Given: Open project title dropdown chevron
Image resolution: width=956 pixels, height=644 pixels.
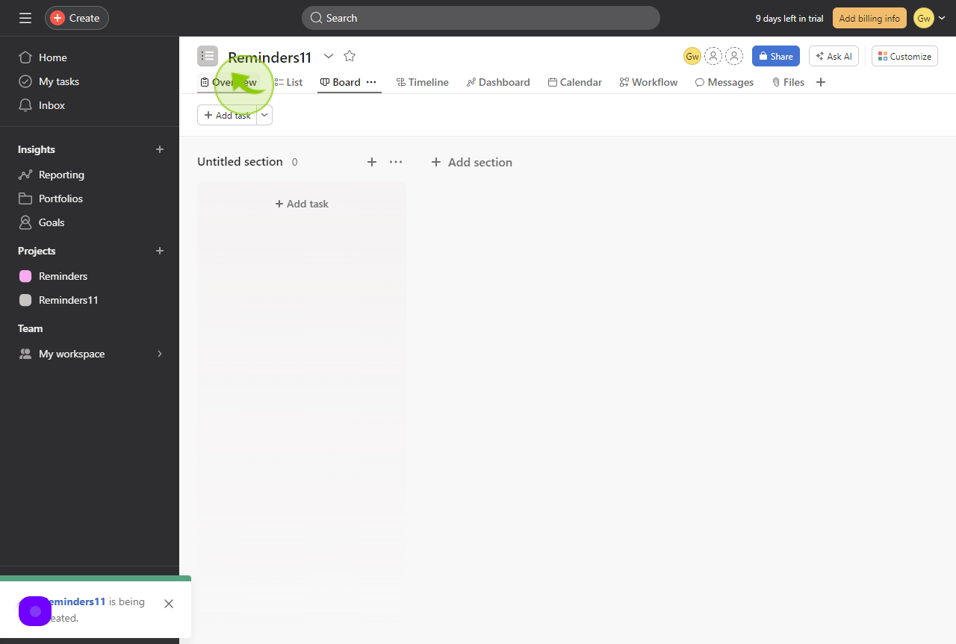Looking at the screenshot, I should pos(329,56).
